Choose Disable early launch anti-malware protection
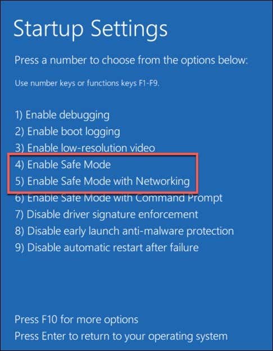The image size is (273, 351). pos(124,231)
